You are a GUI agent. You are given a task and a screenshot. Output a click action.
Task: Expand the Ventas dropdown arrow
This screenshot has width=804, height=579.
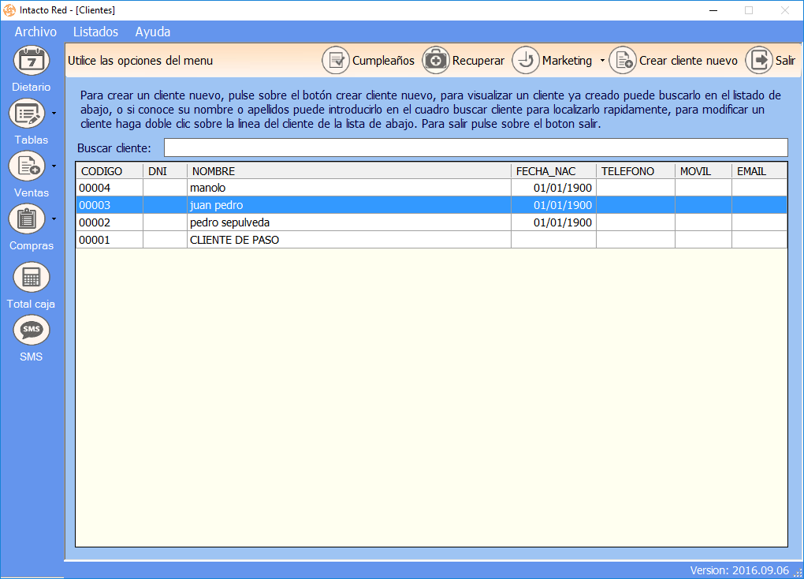[54, 166]
